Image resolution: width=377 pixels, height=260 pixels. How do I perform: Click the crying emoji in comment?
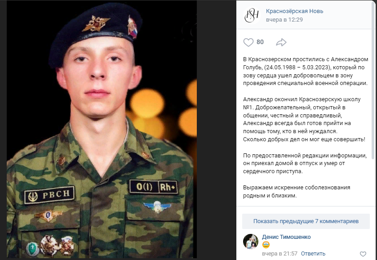[x=266, y=245]
